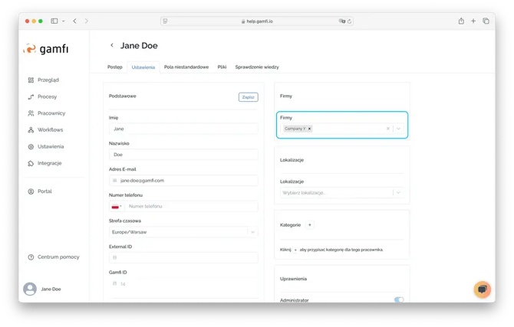Open the Strefa czasowa dropdown
Image resolution: width=514 pixels, height=327 pixels.
[x=252, y=232]
